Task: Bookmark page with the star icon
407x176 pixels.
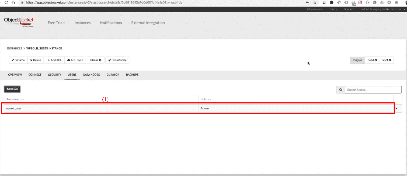Action: point(315,2)
